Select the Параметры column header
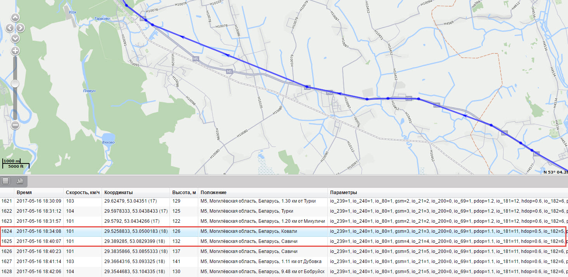 (x=343, y=193)
